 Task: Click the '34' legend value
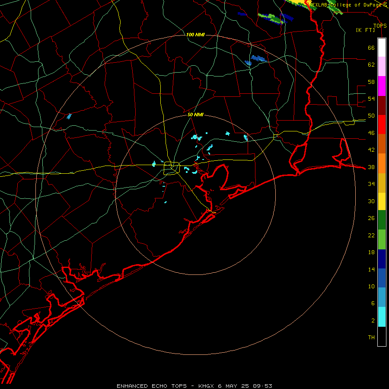click(x=371, y=184)
